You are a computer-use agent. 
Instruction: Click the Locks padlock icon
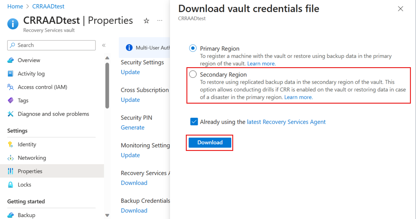[x=11, y=185]
